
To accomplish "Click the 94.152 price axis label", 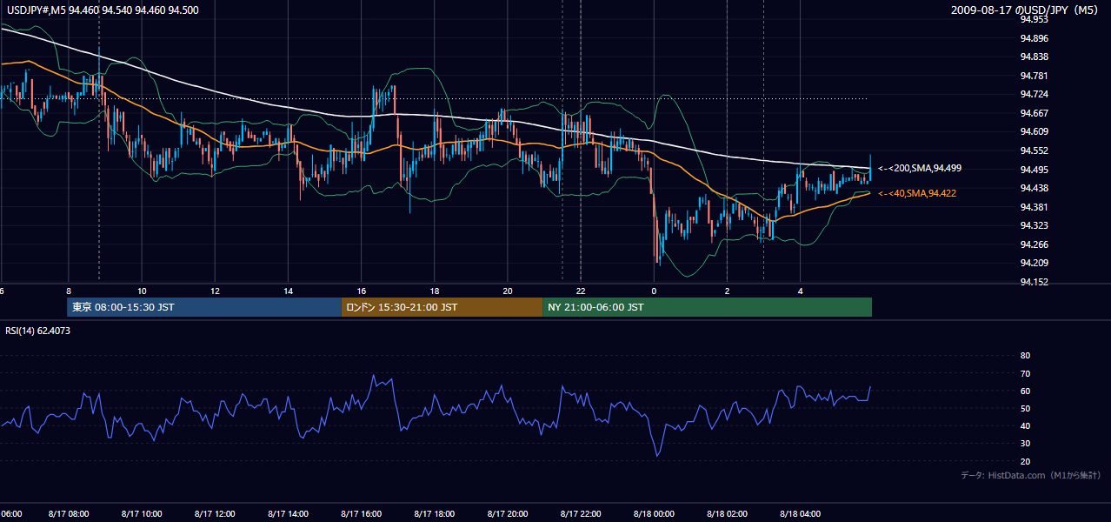I will pyautogui.click(x=1034, y=282).
